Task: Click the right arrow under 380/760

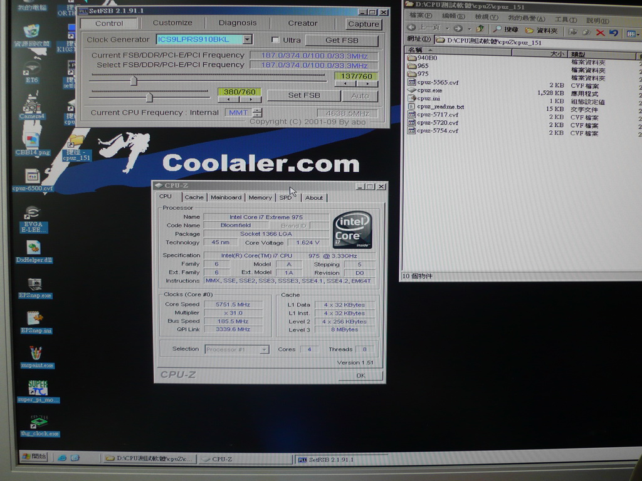Action: point(251,100)
